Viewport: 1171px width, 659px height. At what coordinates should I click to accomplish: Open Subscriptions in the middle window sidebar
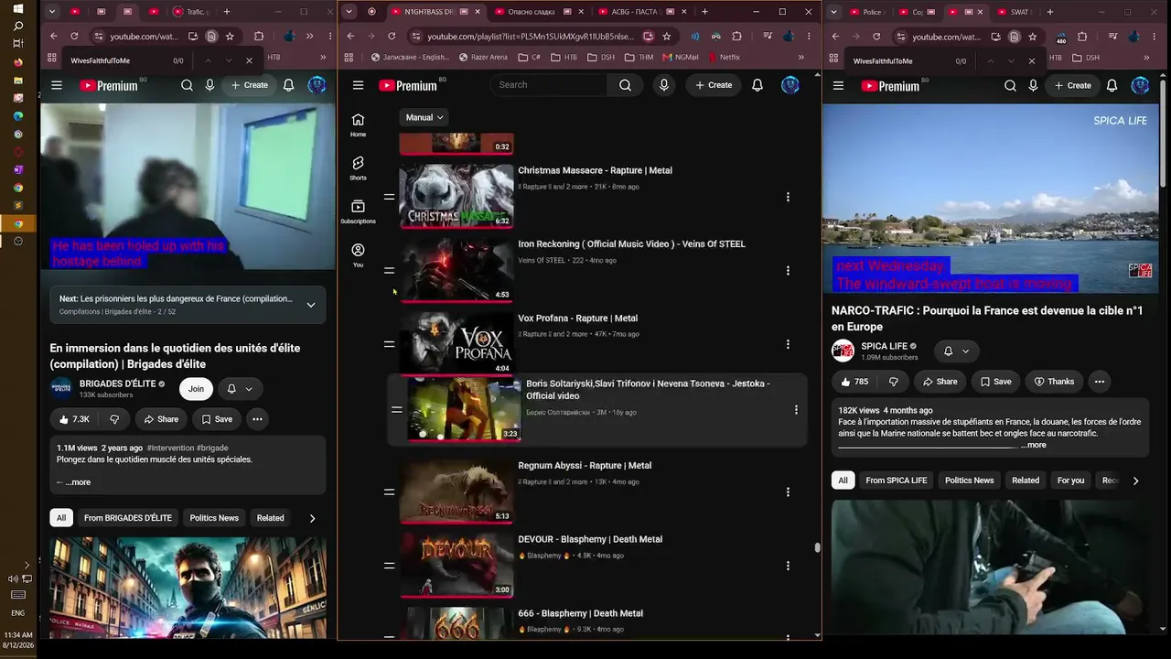358,212
